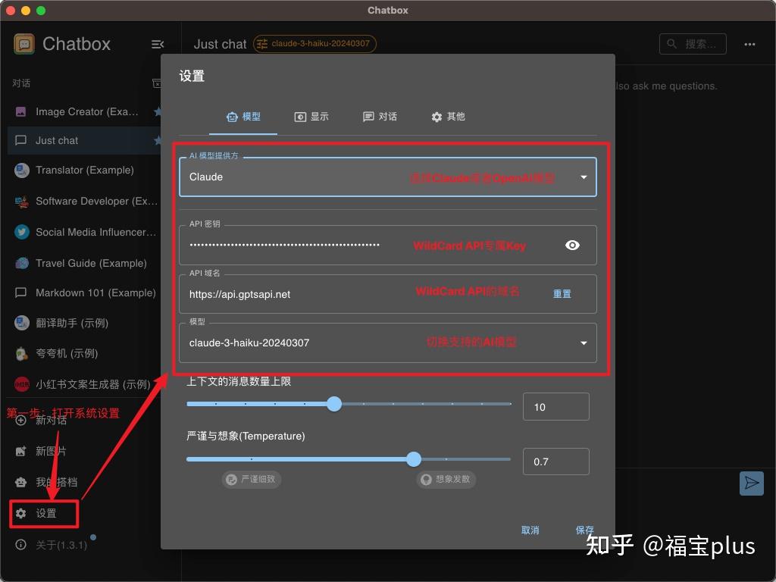Click the send message arrow icon
776x582 pixels.
coord(751,483)
